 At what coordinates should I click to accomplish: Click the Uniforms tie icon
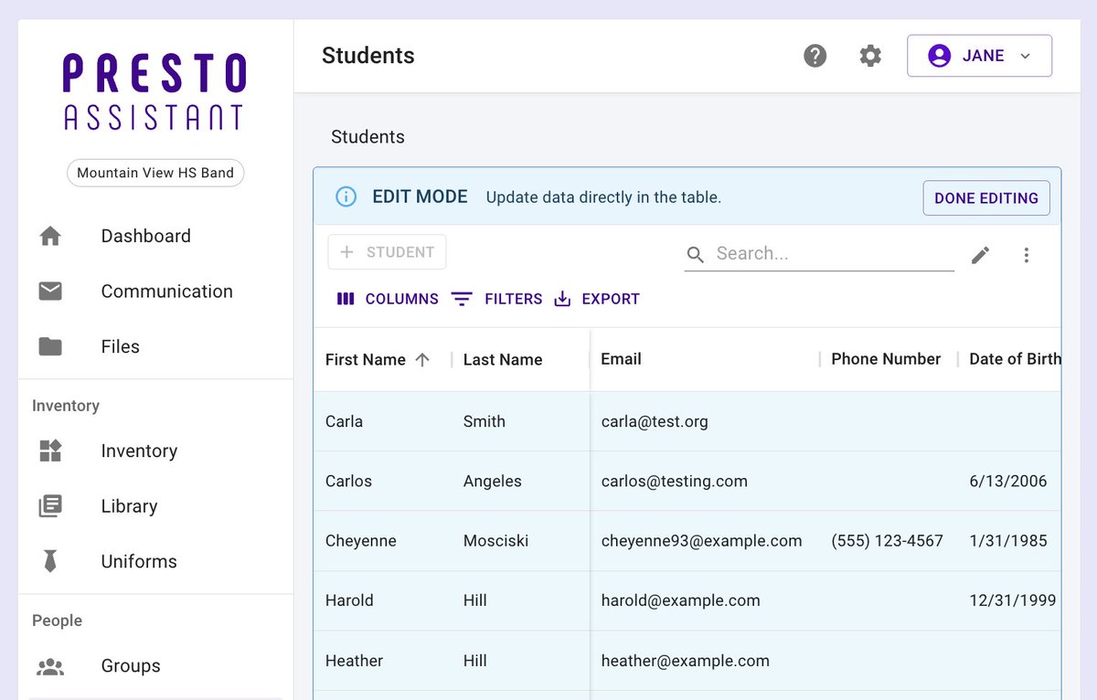tap(50, 561)
